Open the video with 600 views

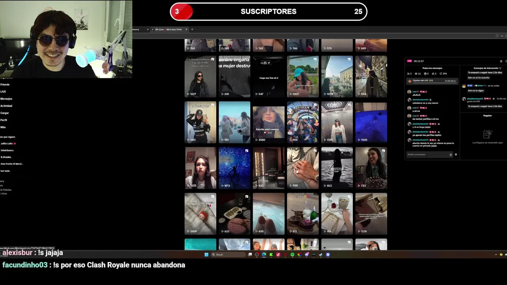269,214
